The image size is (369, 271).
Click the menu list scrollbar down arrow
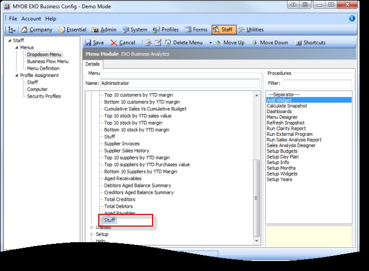coord(256,241)
